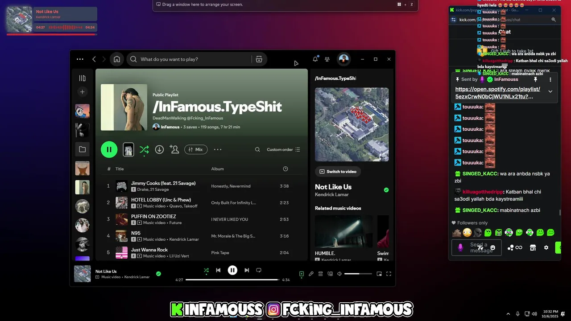Enter Spotify full screen mode

(x=389, y=274)
